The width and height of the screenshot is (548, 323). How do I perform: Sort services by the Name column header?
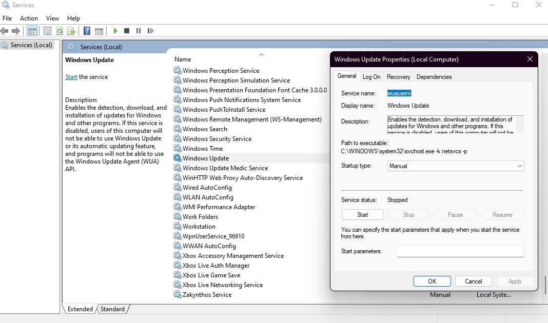click(183, 59)
